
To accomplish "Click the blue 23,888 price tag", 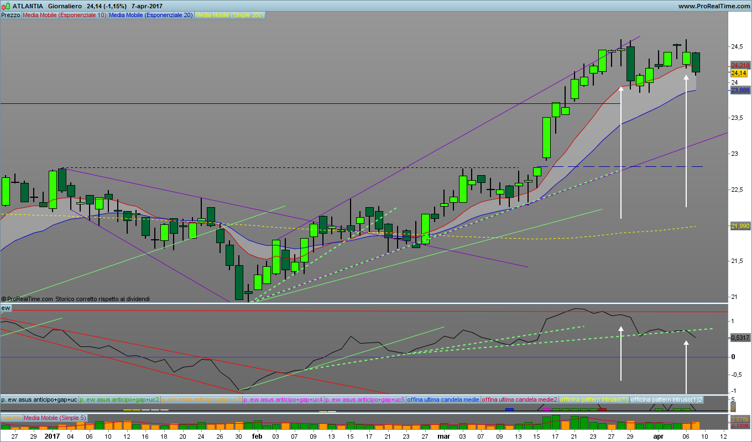I will click(740, 90).
